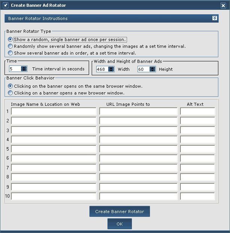This screenshot has width=230, height=233.
Task: Click the time interval spinner arrows
Action: (x=24, y=69)
